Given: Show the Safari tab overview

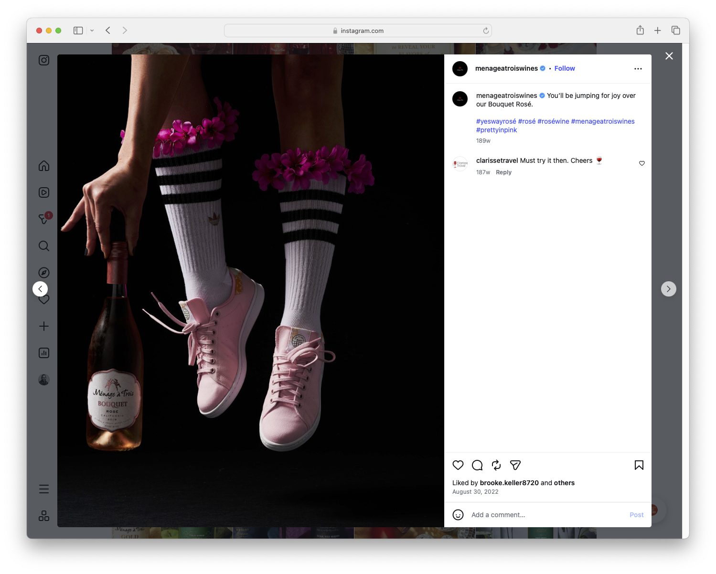Looking at the screenshot, I should (x=676, y=30).
